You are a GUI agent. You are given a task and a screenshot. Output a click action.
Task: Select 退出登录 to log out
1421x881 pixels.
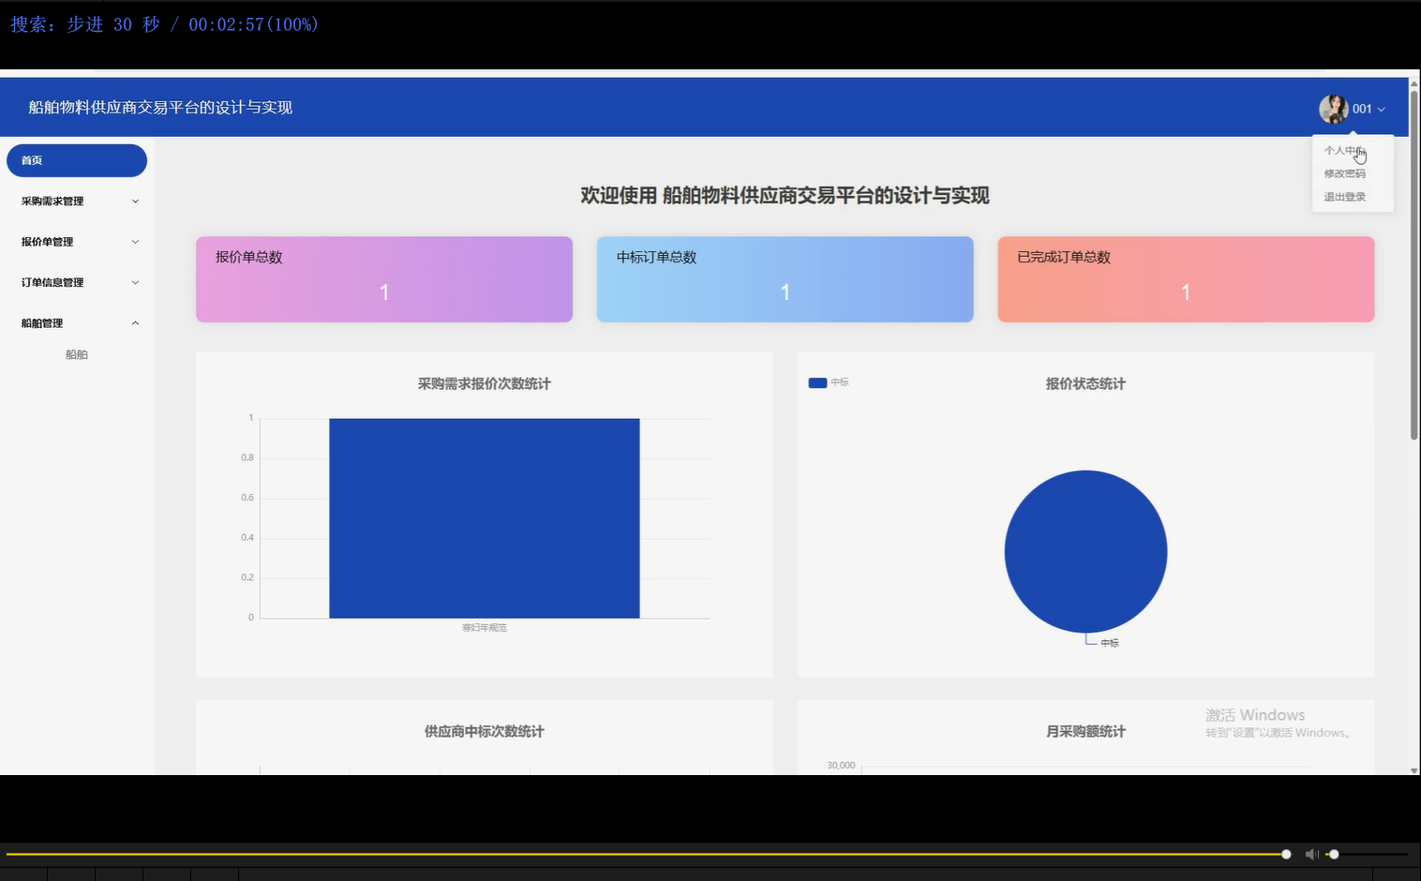[x=1342, y=196]
